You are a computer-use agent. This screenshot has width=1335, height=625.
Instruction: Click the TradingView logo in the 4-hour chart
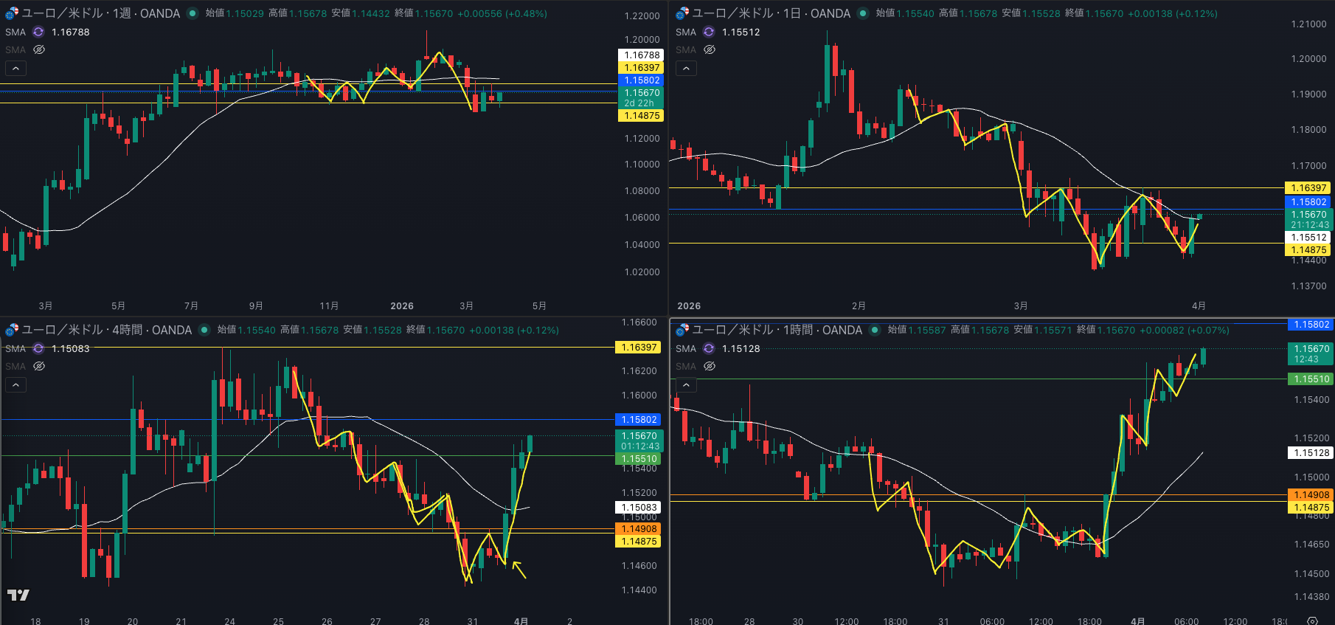click(18, 595)
